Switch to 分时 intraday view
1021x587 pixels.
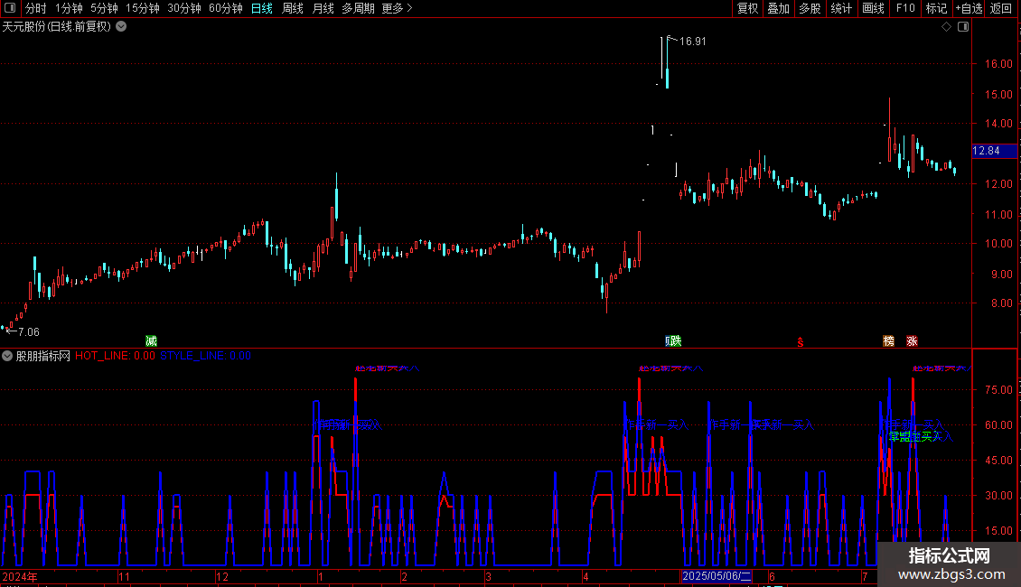36,8
